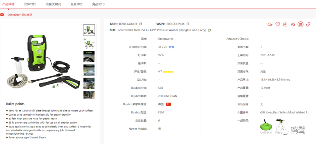Click the $78 BuyBox price
The width and height of the screenshot is (316, 144).
tap(161, 88)
